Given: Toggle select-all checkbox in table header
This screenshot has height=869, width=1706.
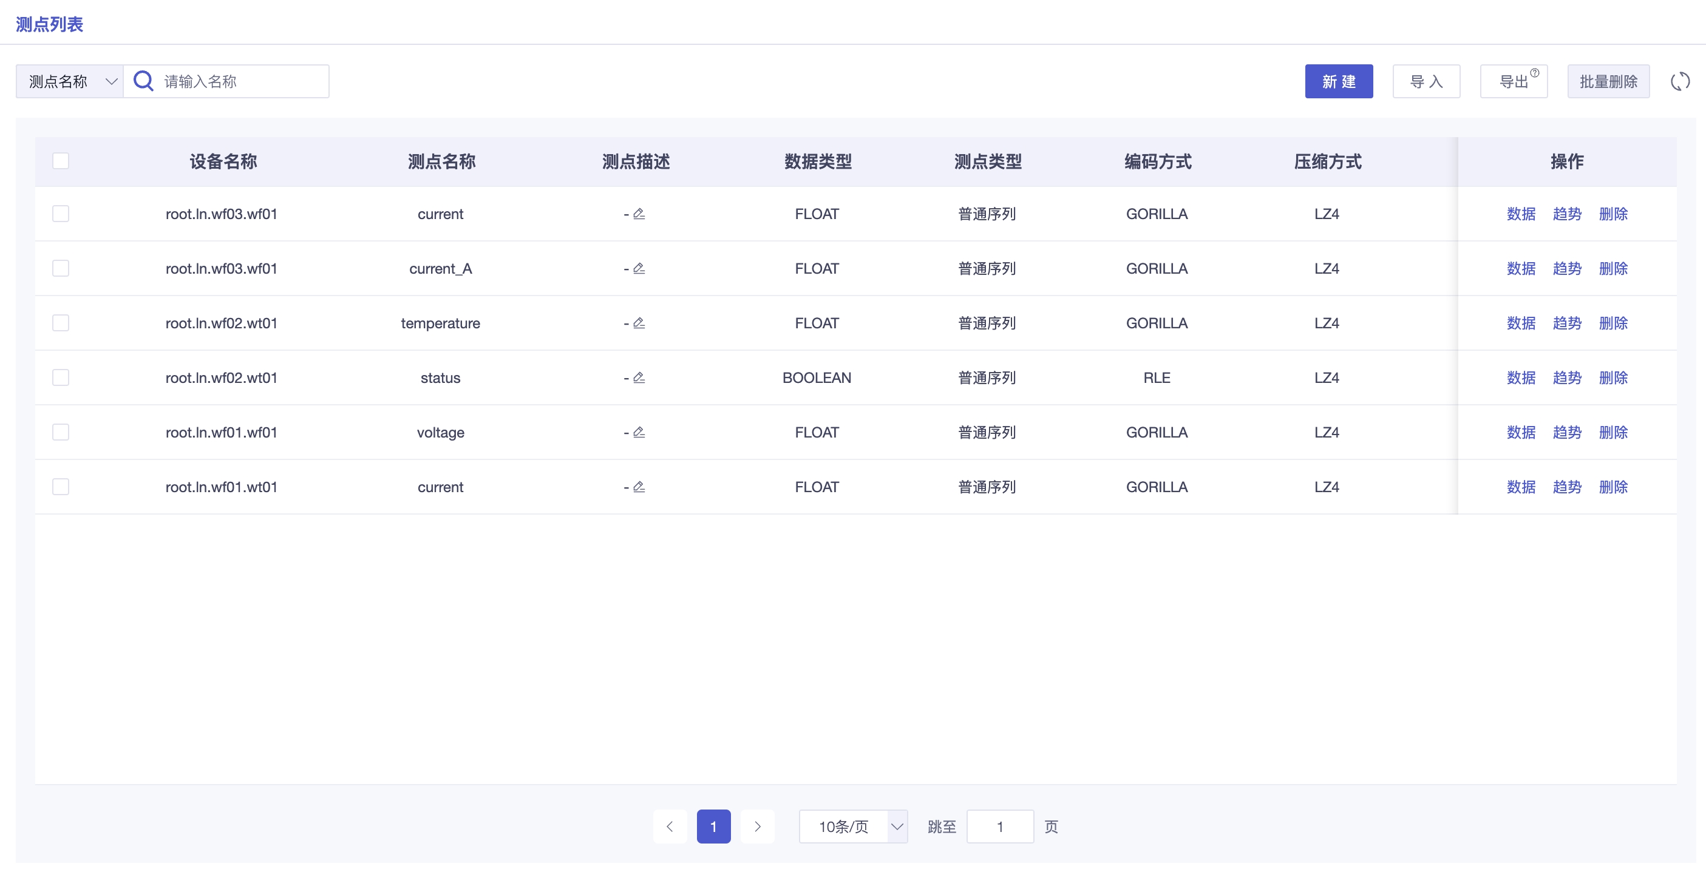Looking at the screenshot, I should pos(60,161).
